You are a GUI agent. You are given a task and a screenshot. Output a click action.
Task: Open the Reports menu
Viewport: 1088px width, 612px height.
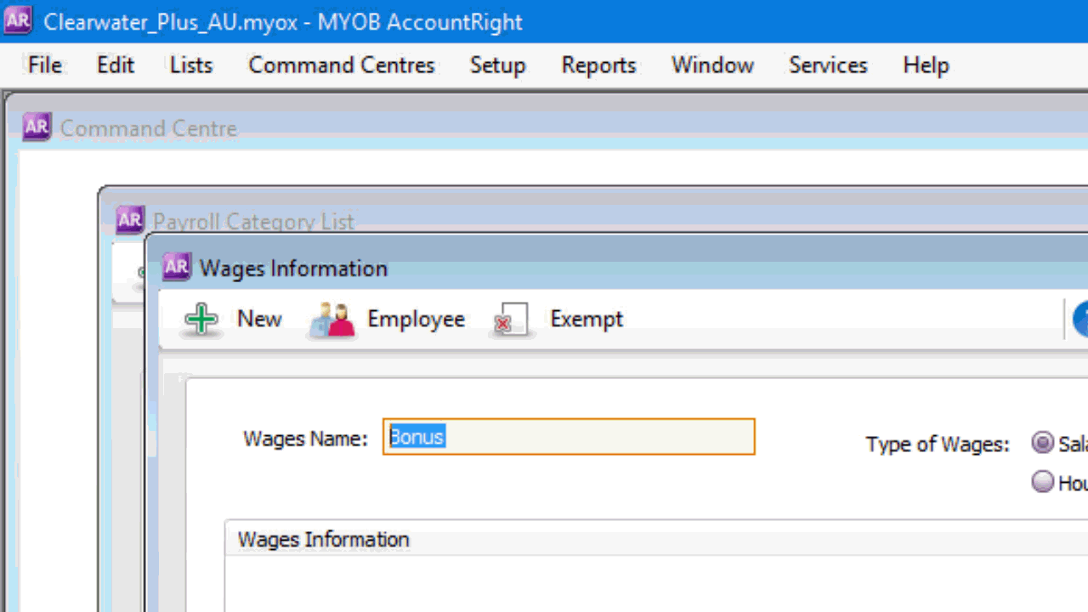click(x=598, y=65)
